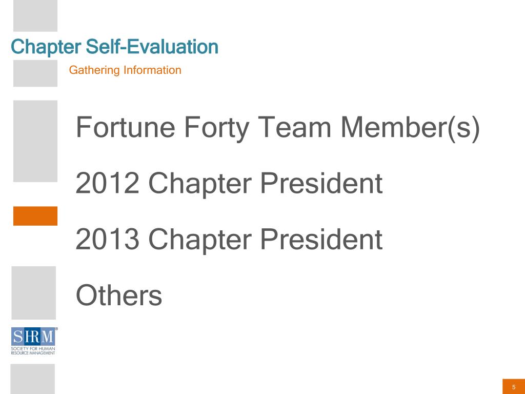Click tall gray block beside Fortune Forty
525x394 pixels.
click(x=35, y=141)
